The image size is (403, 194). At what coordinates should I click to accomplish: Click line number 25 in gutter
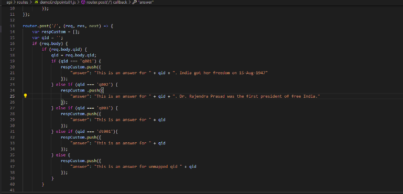pos(12,96)
